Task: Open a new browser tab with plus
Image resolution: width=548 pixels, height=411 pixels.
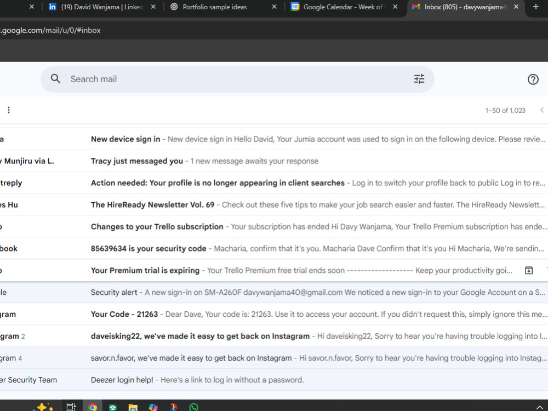Action: pos(536,7)
